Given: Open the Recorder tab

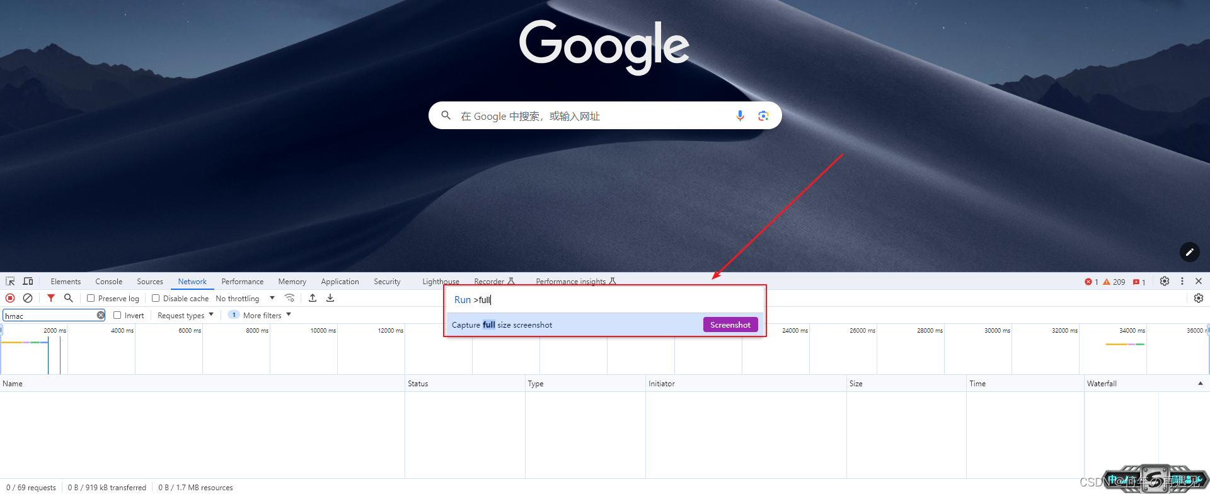Looking at the screenshot, I should pyautogui.click(x=494, y=282).
